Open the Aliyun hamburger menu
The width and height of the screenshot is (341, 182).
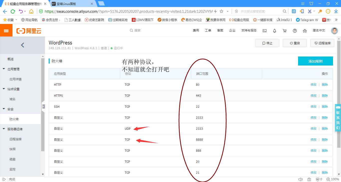pos(6,30)
